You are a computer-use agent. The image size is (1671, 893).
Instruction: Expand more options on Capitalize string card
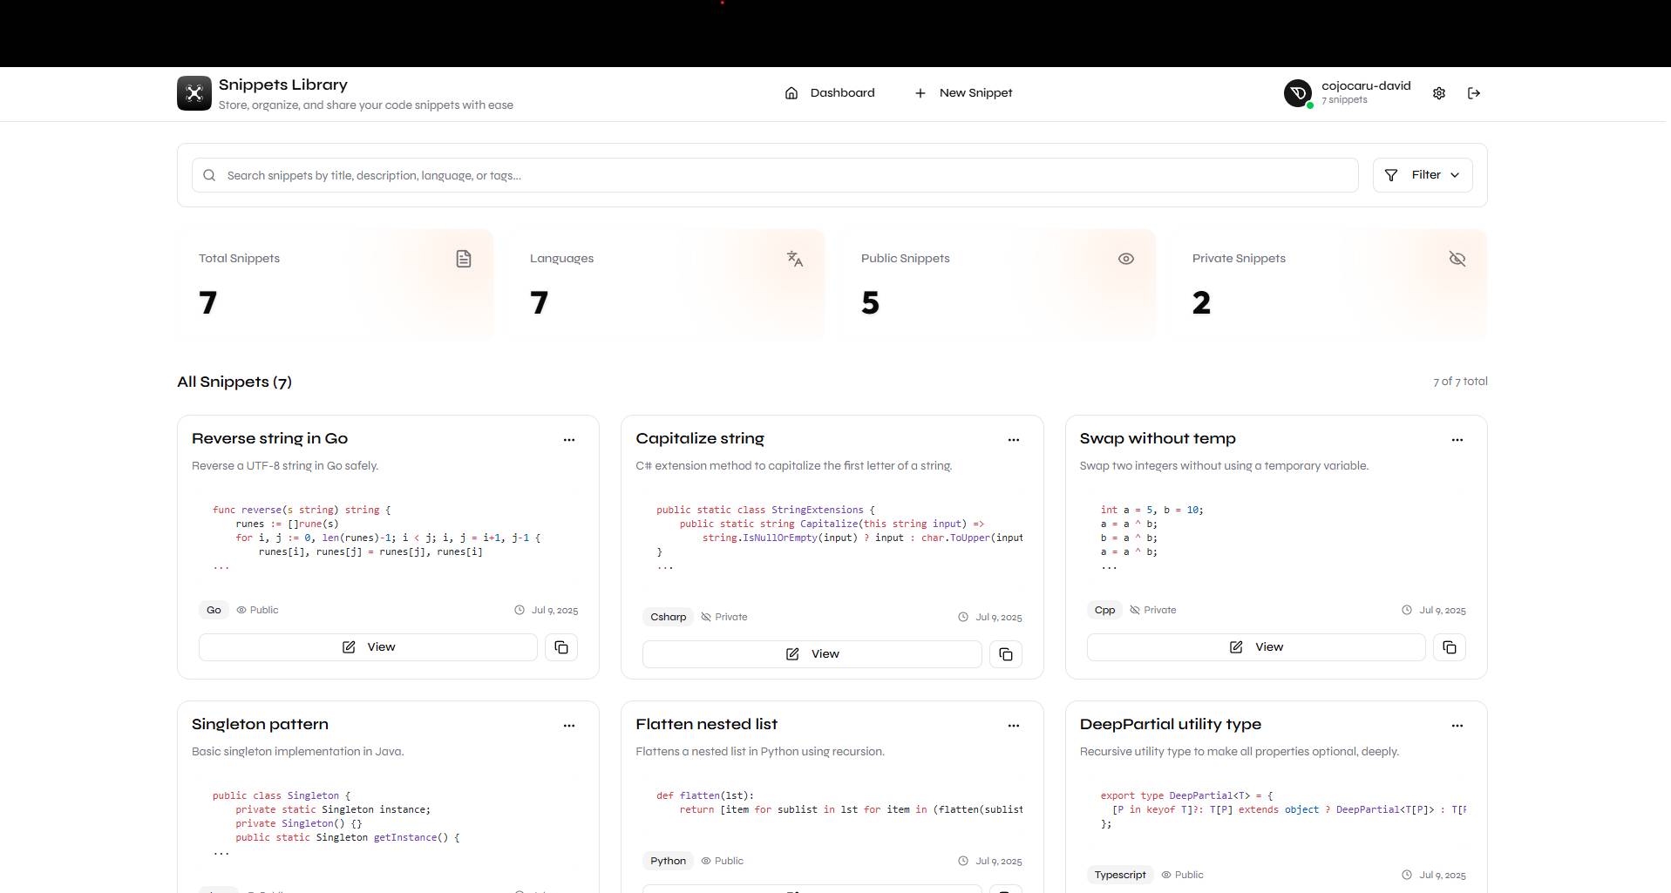pyautogui.click(x=1013, y=440)
